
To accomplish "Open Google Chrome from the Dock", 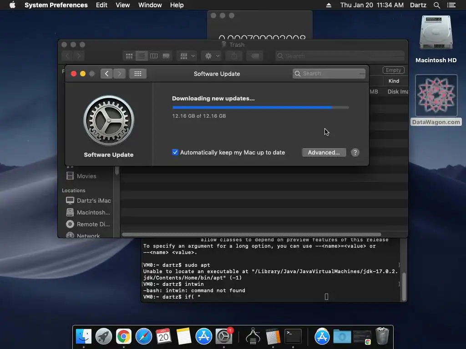I will pos(124,336).
